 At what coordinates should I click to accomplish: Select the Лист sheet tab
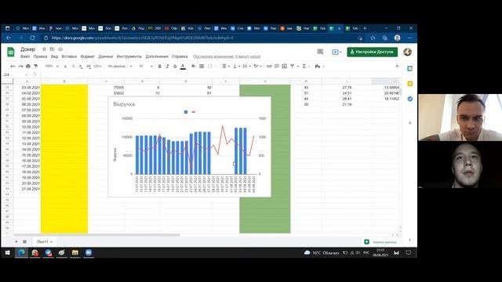[x=45, y=242]
